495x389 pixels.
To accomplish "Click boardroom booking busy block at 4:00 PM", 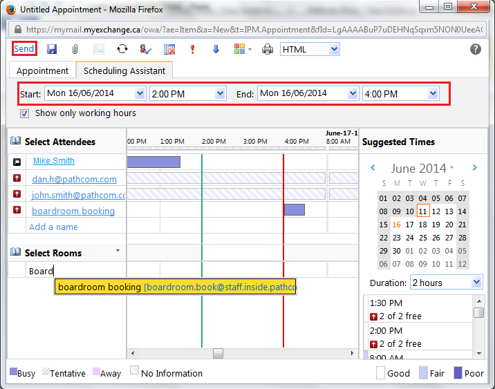I will pos(295,210).
